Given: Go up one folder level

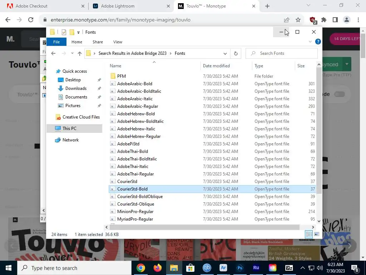Looking at the screenshot, I should (80, 54).
